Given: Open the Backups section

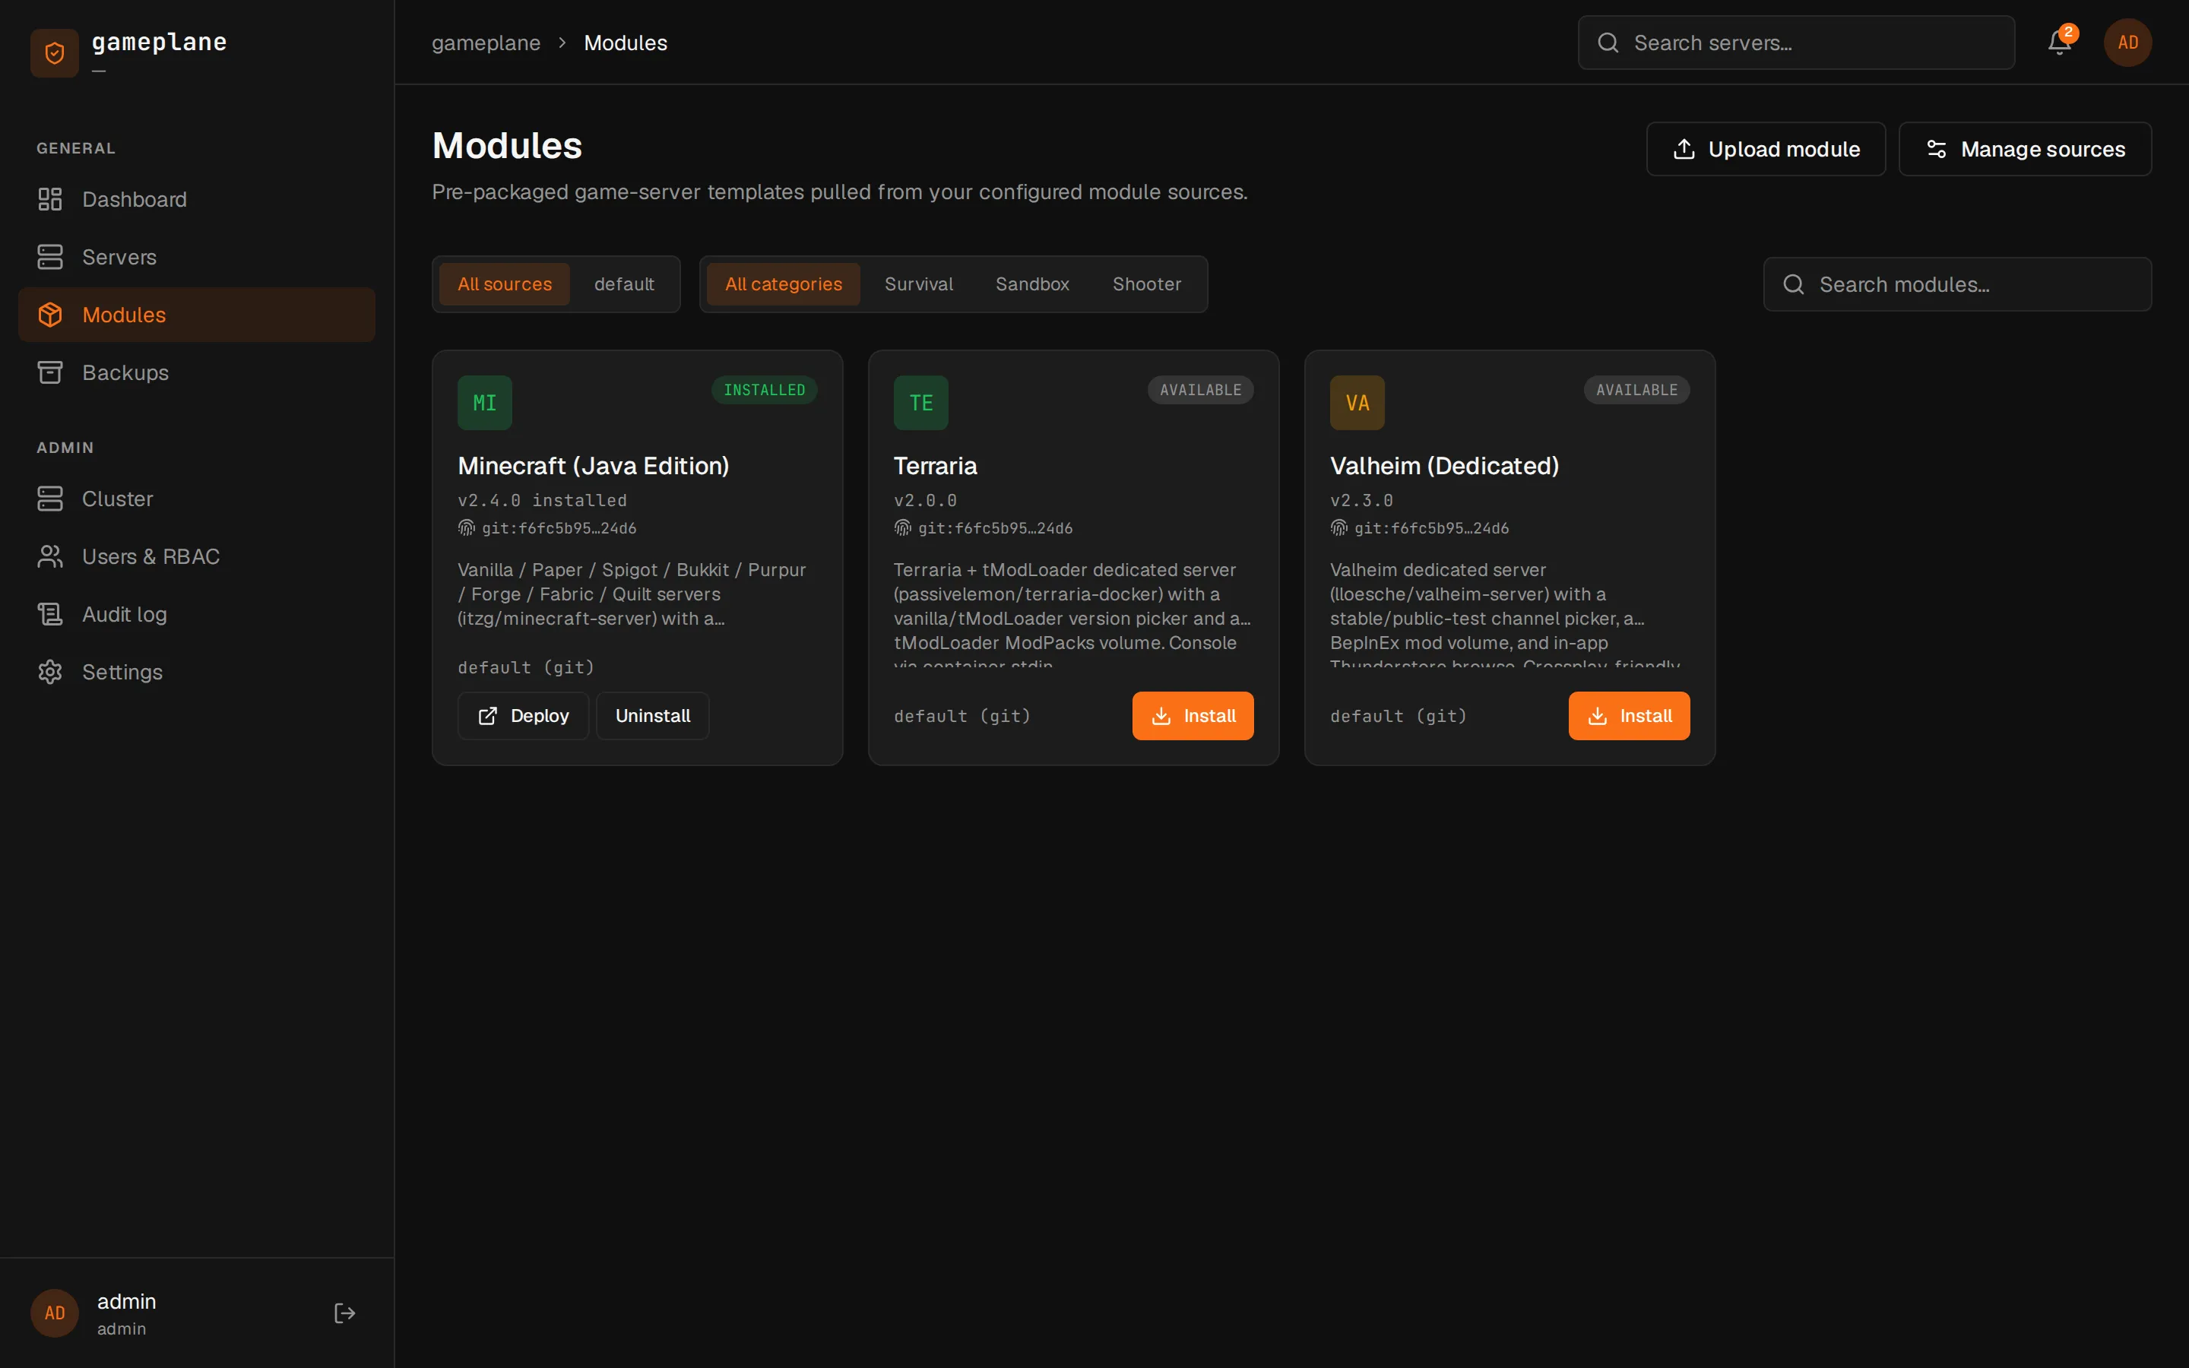Looking at the screenshot, I should (x=196, y=372).
